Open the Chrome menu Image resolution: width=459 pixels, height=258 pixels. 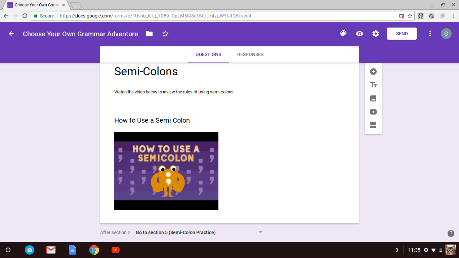[453, 16]
